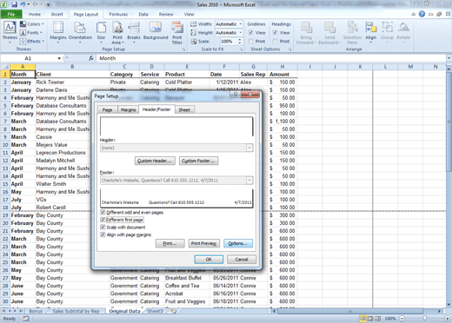Image resolution: width=452 pixels, height=323 pixels.
Task: Open Excel Help question mark icon
Action: pos(422,14)
